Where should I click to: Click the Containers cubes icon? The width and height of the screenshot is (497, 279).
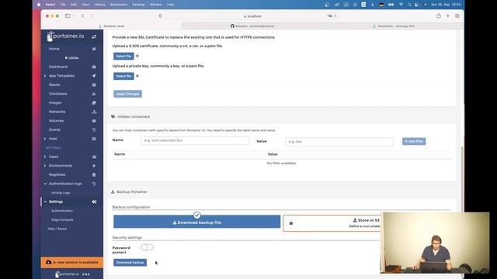pyautogui.click(x=94, y=94)
